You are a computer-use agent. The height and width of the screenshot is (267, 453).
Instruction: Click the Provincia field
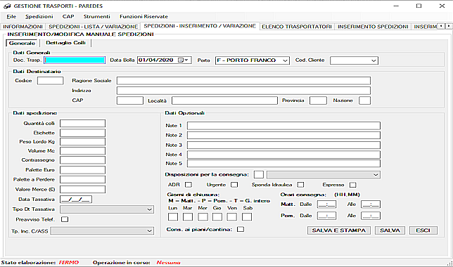318,100
